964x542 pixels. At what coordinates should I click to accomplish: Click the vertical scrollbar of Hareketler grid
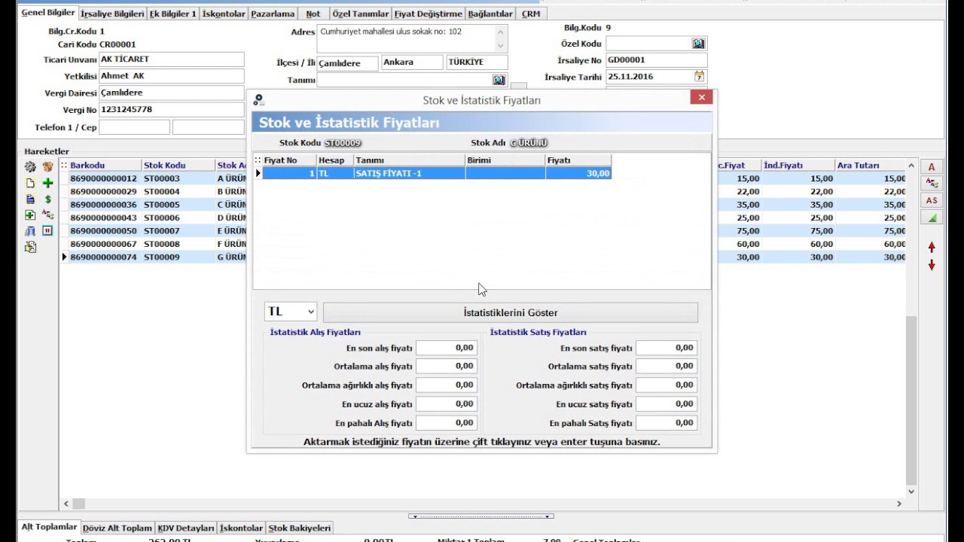(x=911, y=400)
